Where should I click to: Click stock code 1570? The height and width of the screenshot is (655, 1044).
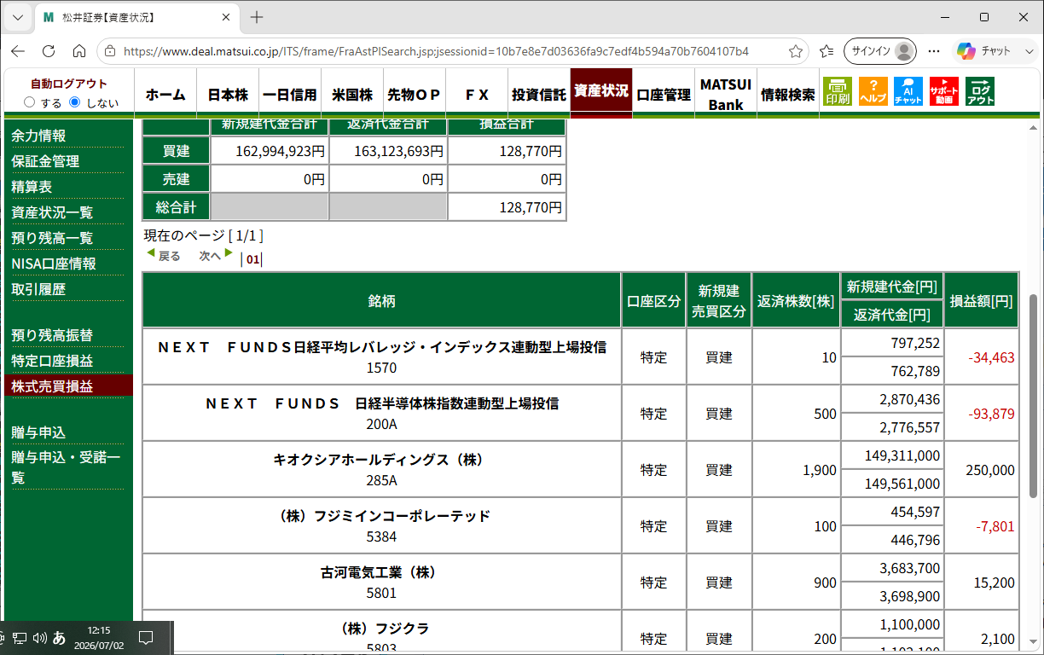(381, 368)
